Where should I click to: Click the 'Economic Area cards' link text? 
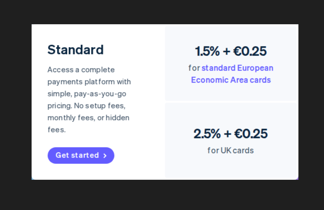tap(231, 80)
